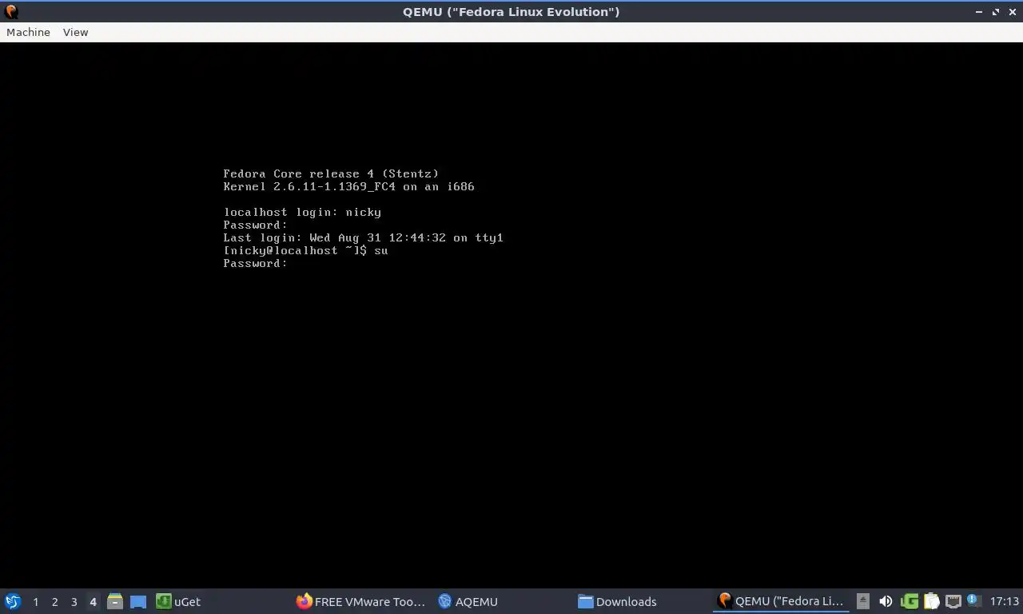Click the show desktop icon in the panel
Screen dimensions: 1023x614
click(x=138, y=601)
